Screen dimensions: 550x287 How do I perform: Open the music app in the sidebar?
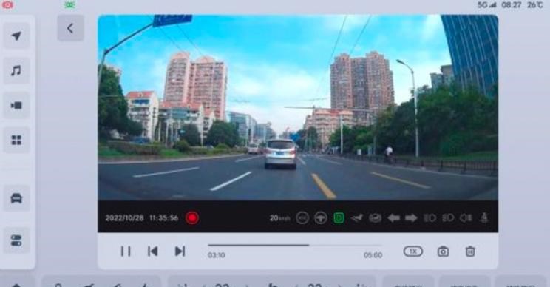16,71
